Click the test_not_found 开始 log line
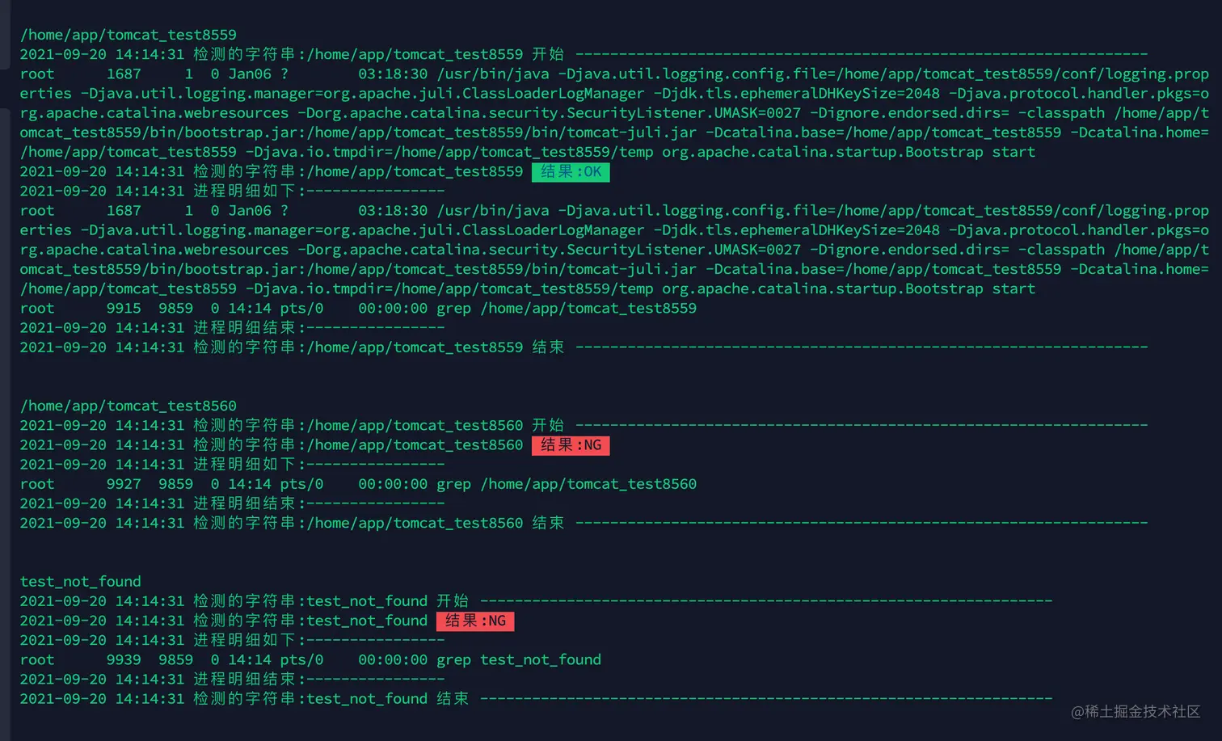 click(536, 600)
